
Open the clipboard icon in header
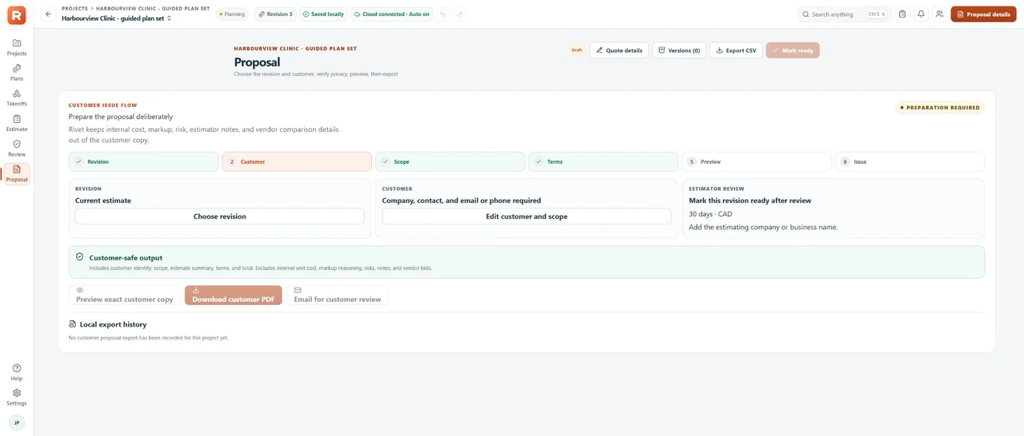click(902, 14)
